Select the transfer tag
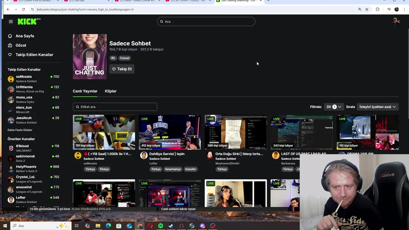The width and height of the screenshot is (409, 230). coord(190,169)
